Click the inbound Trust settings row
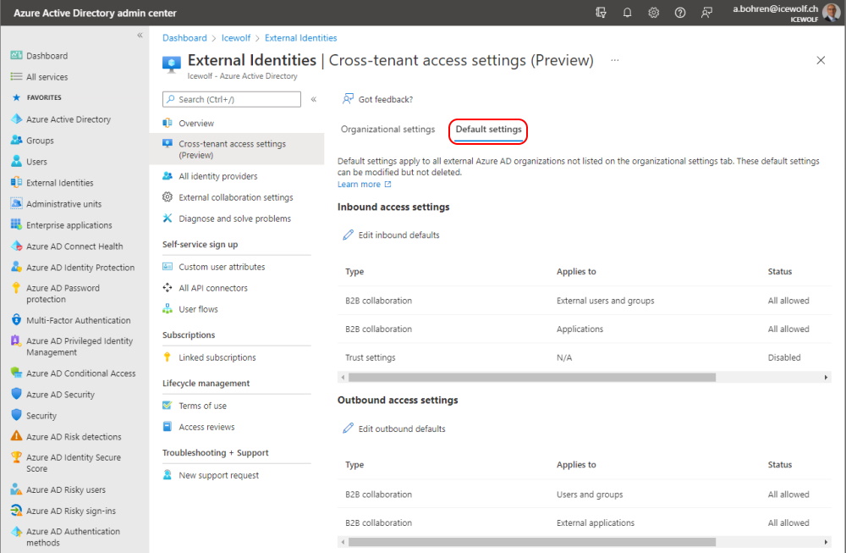Screen dimensions: 846x553 tap(585, 357)
